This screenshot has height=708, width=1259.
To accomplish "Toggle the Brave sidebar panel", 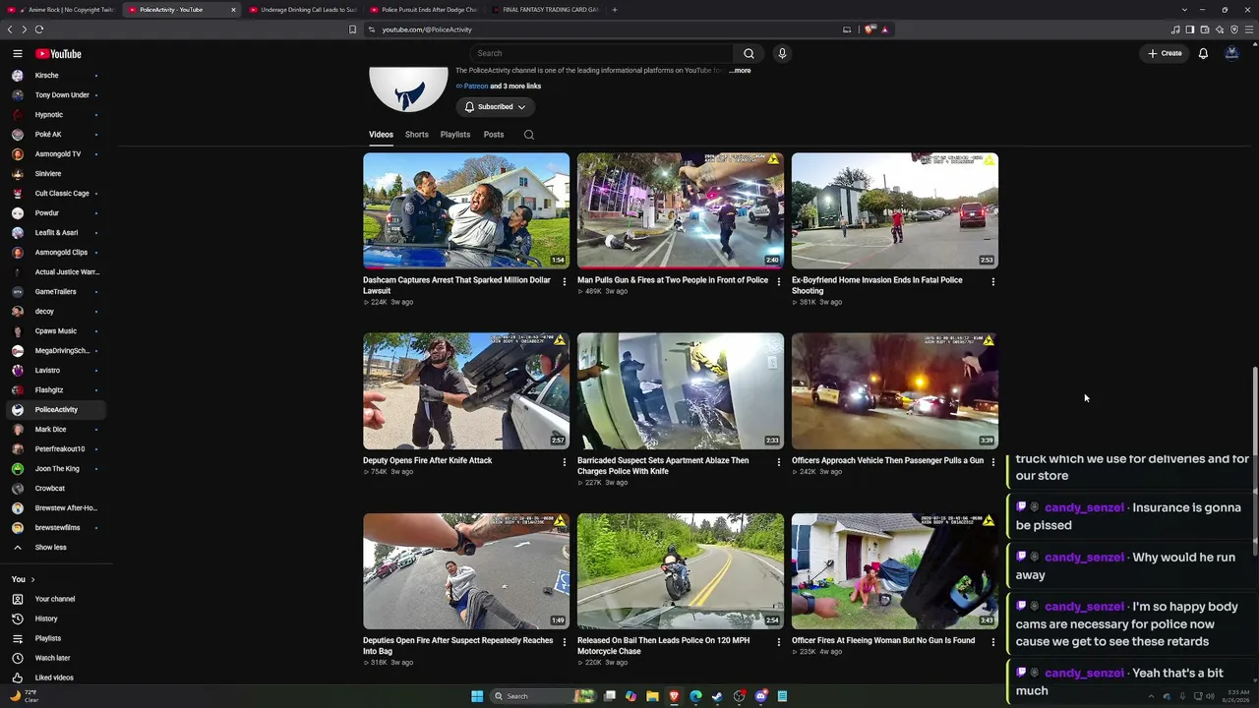I will coord(1190,29).
